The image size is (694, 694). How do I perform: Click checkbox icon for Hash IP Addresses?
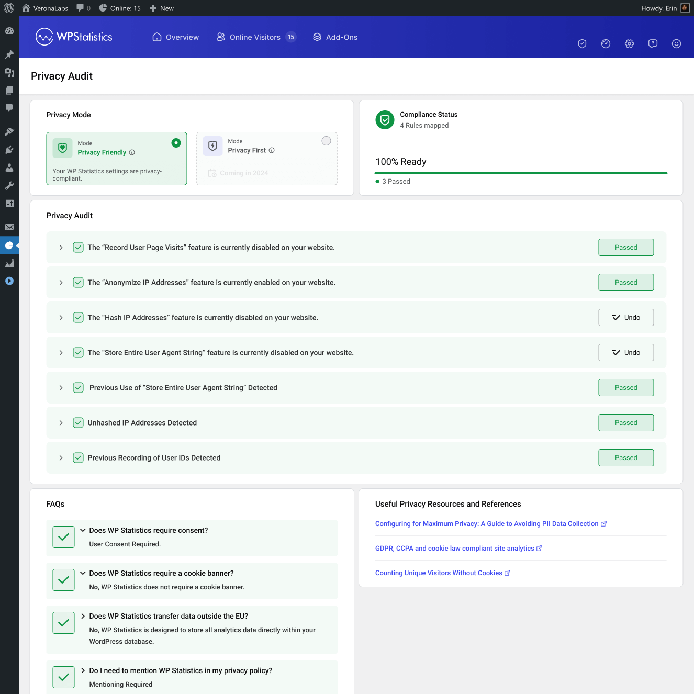[78, 318]
